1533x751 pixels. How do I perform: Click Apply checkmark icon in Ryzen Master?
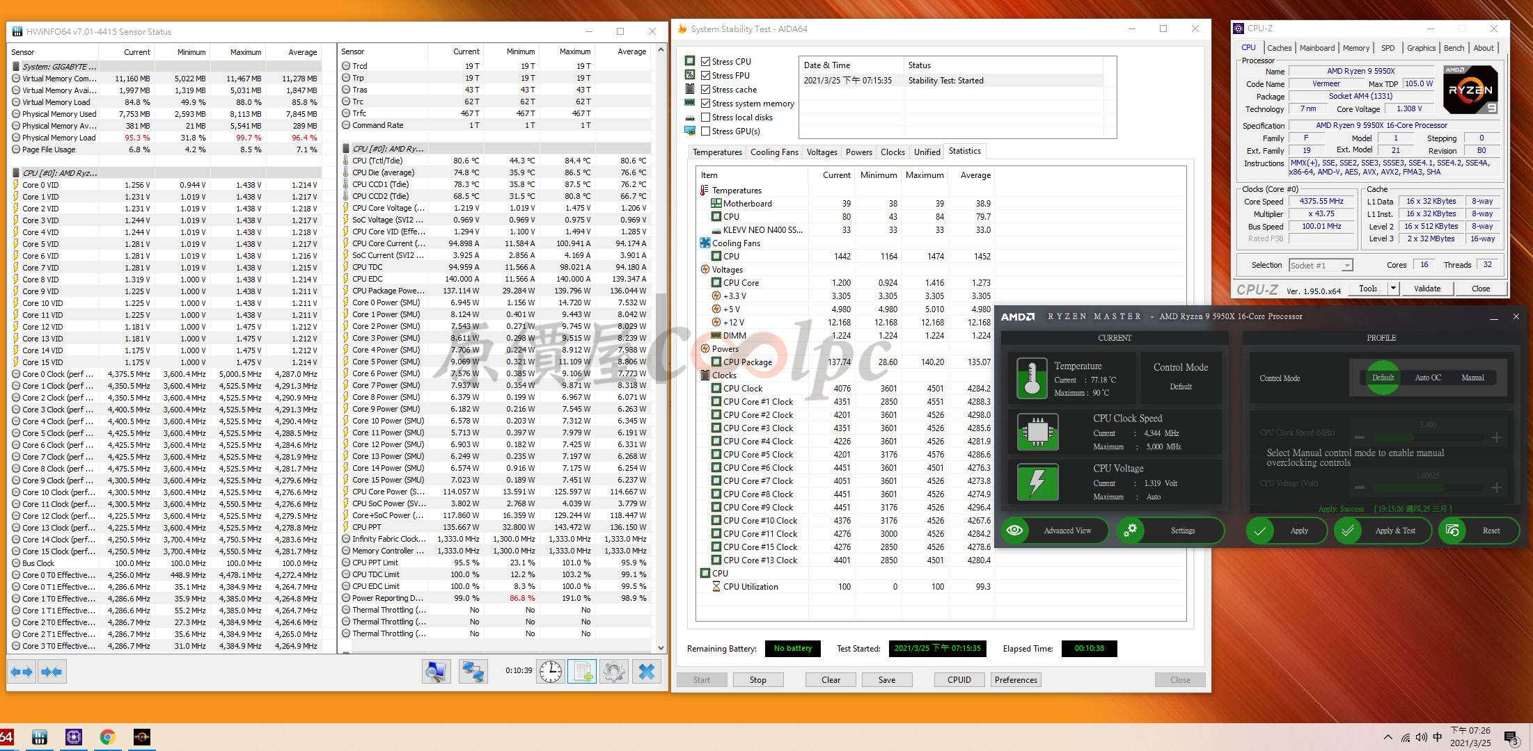click(1260, 531)
